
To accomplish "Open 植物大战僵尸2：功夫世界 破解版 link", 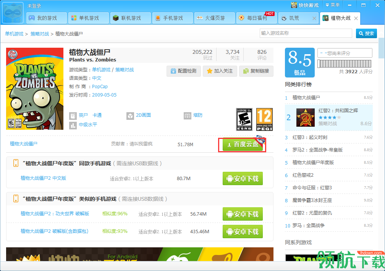I will [x=55, y=214].
